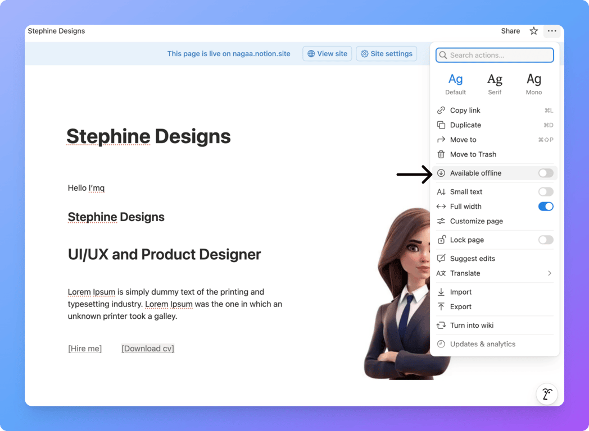This screenshot has width=589, height=431.
Task: Turn on the Small text toggle
Action: point(545,192)
